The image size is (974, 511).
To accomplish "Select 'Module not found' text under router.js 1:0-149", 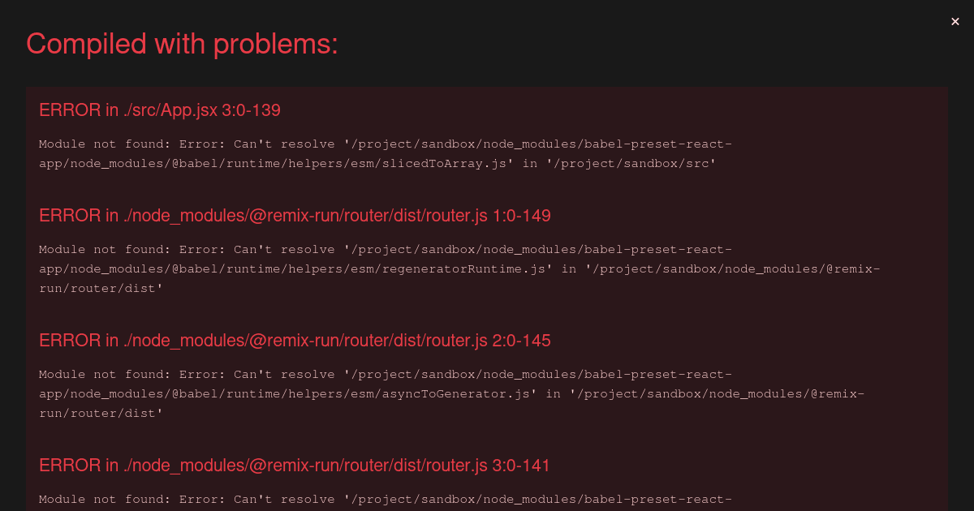I will point(101,250).
